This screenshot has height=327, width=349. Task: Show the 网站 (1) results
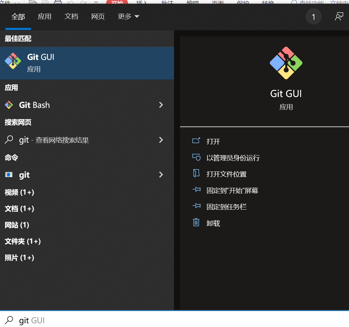[x=17, y=225]
